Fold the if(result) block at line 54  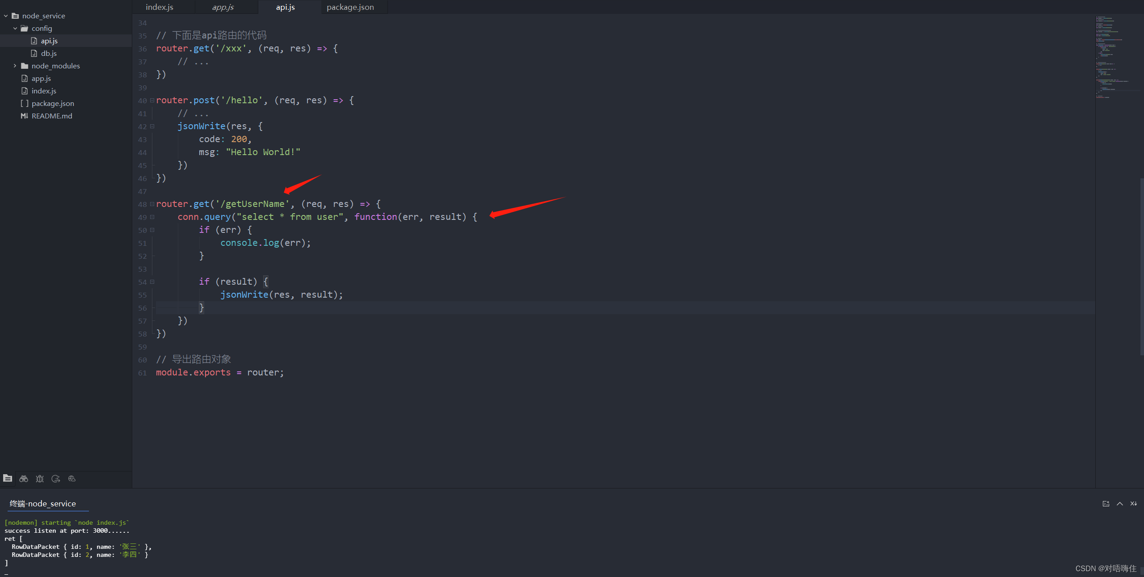point(152,282)
